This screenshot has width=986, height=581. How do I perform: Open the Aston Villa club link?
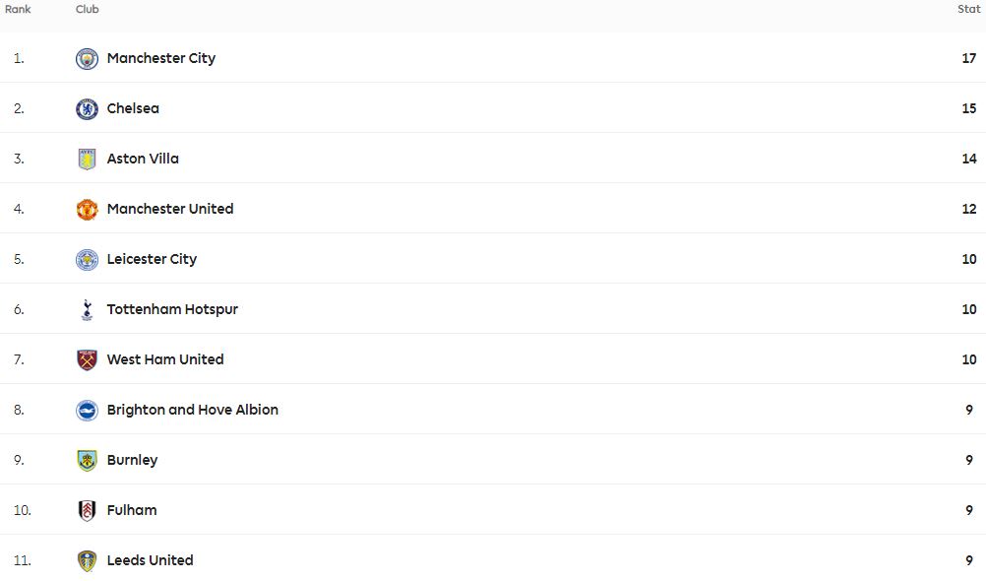[x=143, y=159]
